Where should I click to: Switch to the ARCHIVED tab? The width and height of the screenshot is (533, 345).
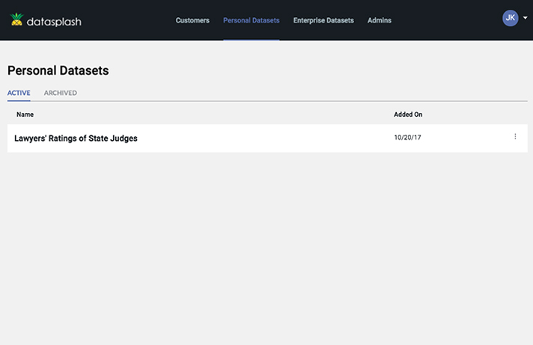[60, 93]
